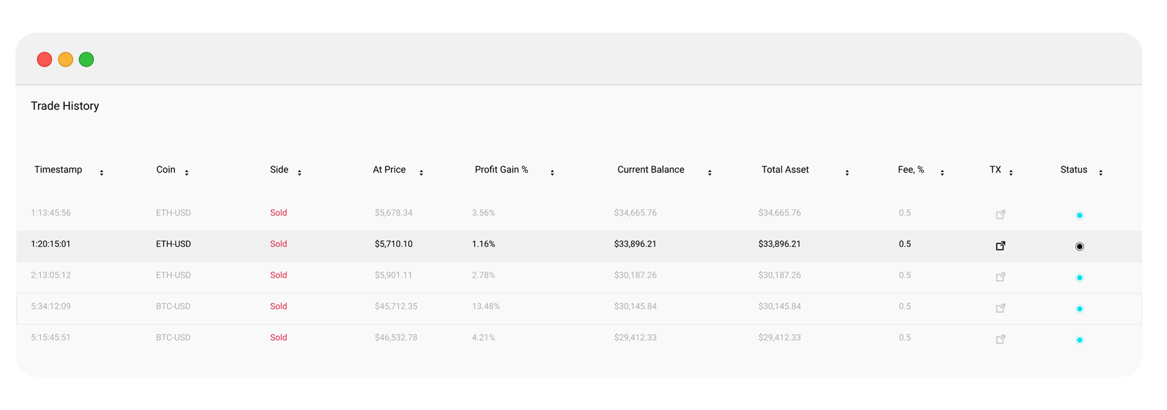Toggle Current Balance sort arrows
1167x410 pixels.
pos(709,173)
